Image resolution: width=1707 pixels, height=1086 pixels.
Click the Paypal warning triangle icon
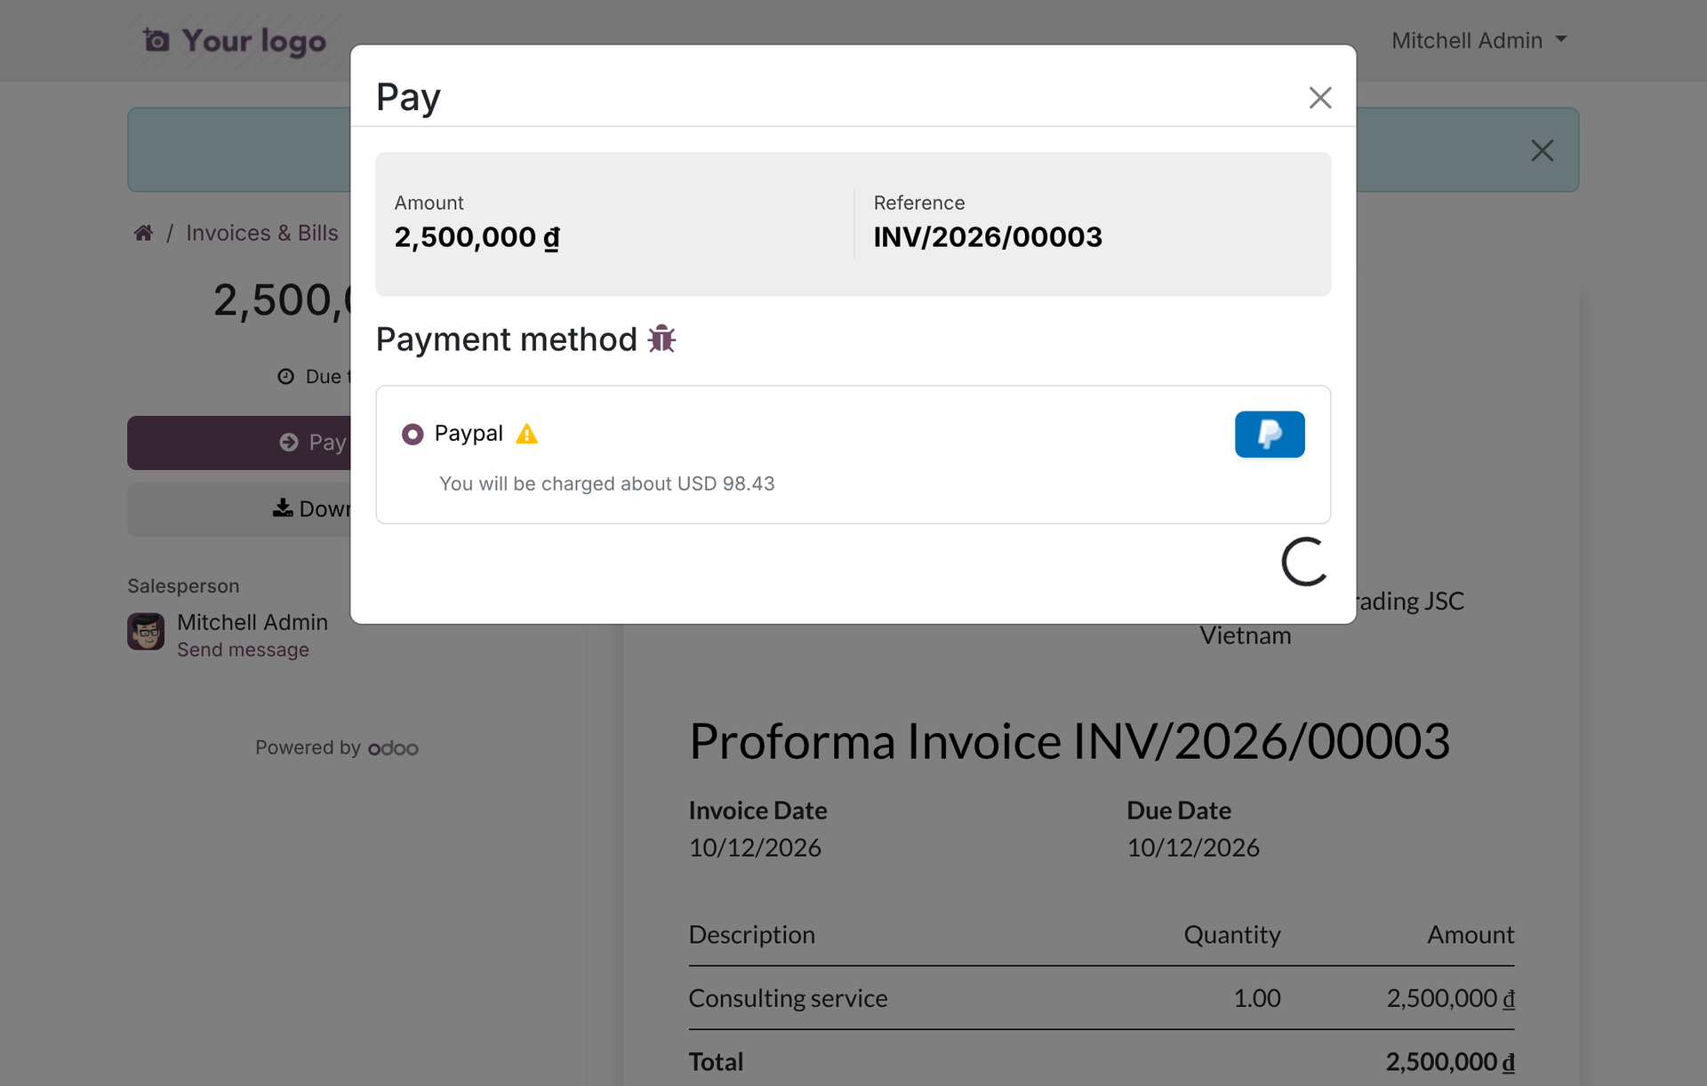click(527, 434)
